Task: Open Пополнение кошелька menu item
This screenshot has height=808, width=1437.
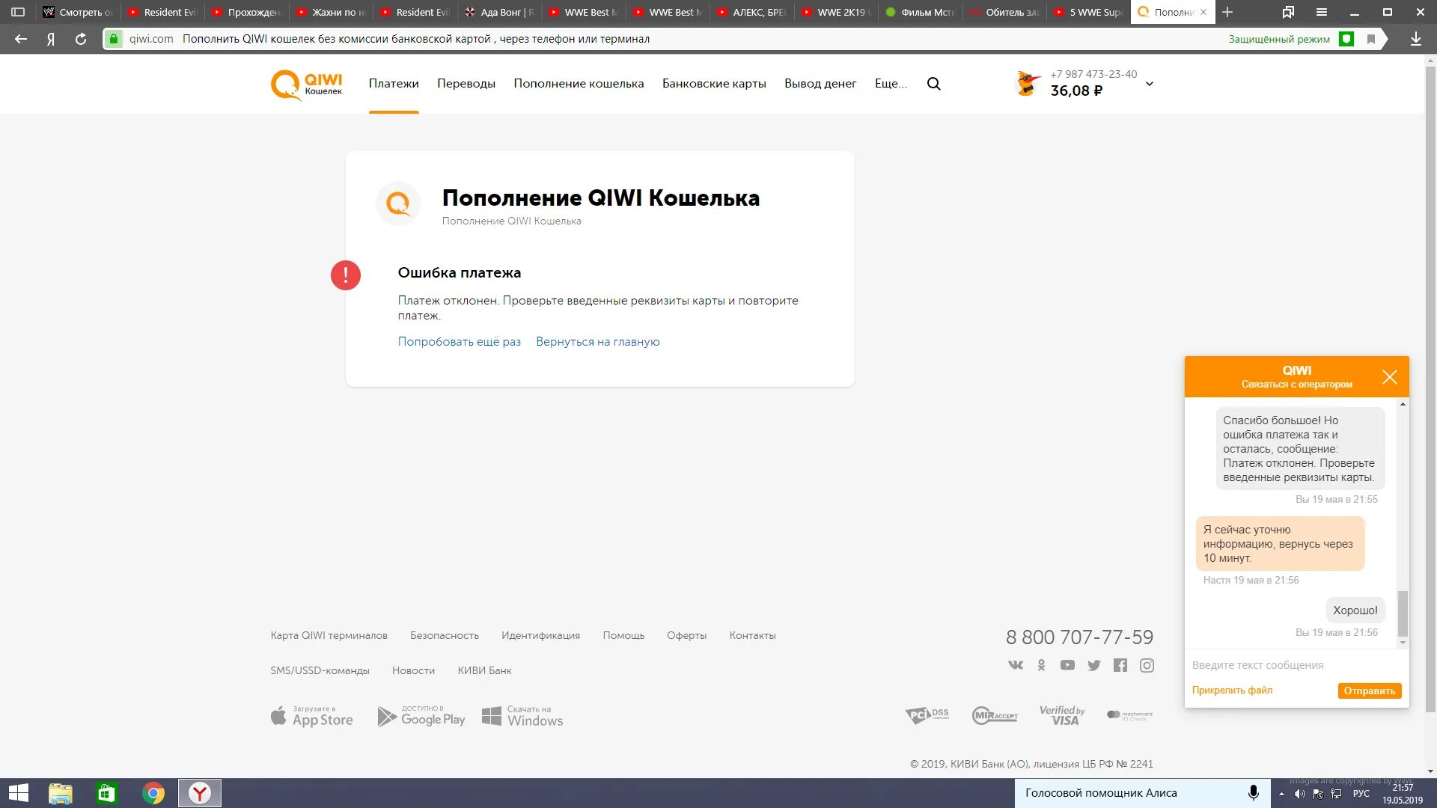Action: click(x=579, y=84)
